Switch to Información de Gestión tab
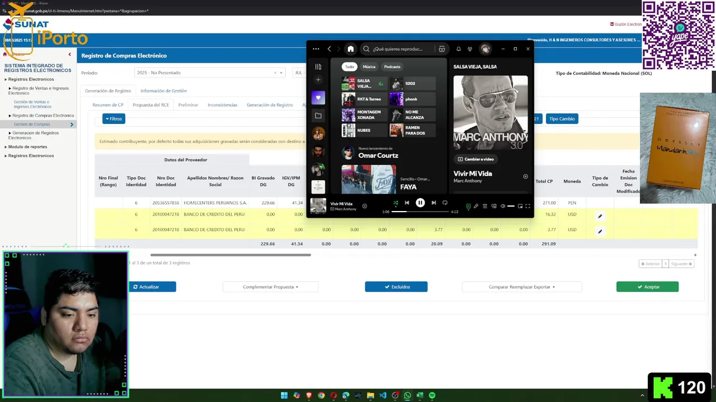The image size is (716, 402). pos(163,90)
